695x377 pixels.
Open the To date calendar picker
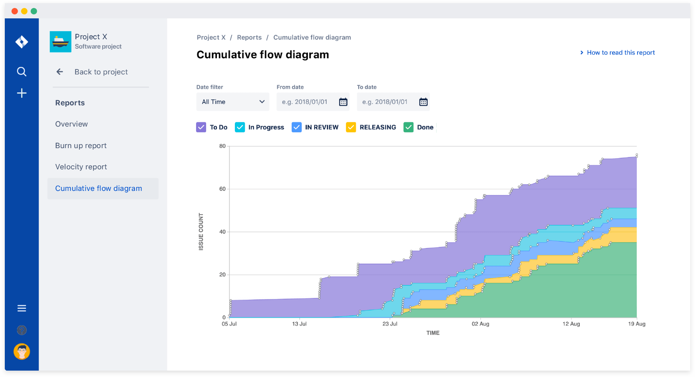click(x=423, y=101)
